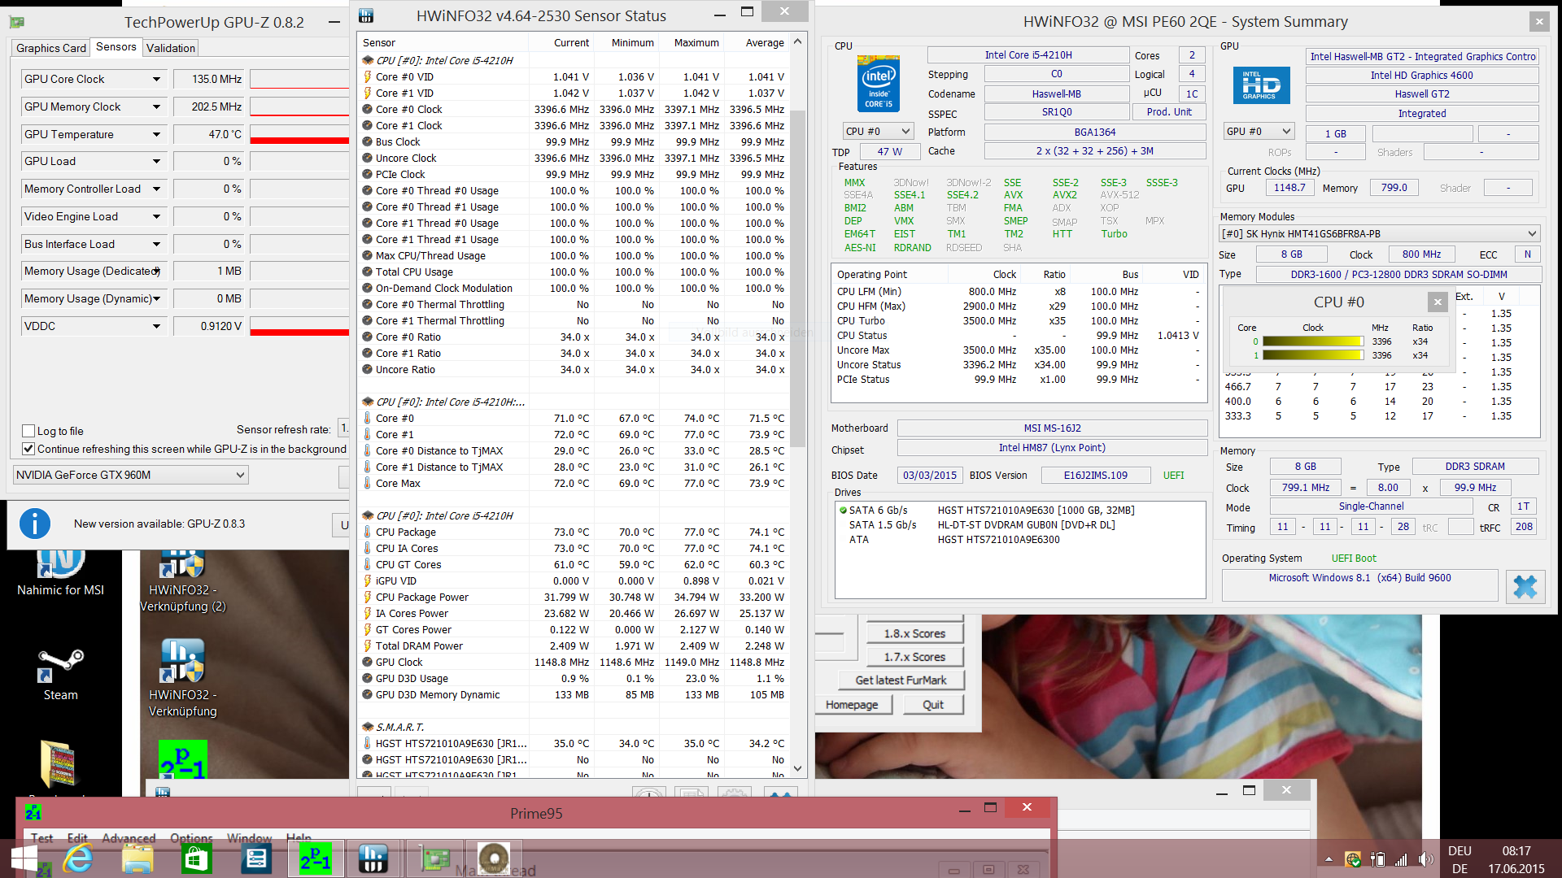Click the GPU-Z title bar icon
The image size is (1562, 878).
16,22
